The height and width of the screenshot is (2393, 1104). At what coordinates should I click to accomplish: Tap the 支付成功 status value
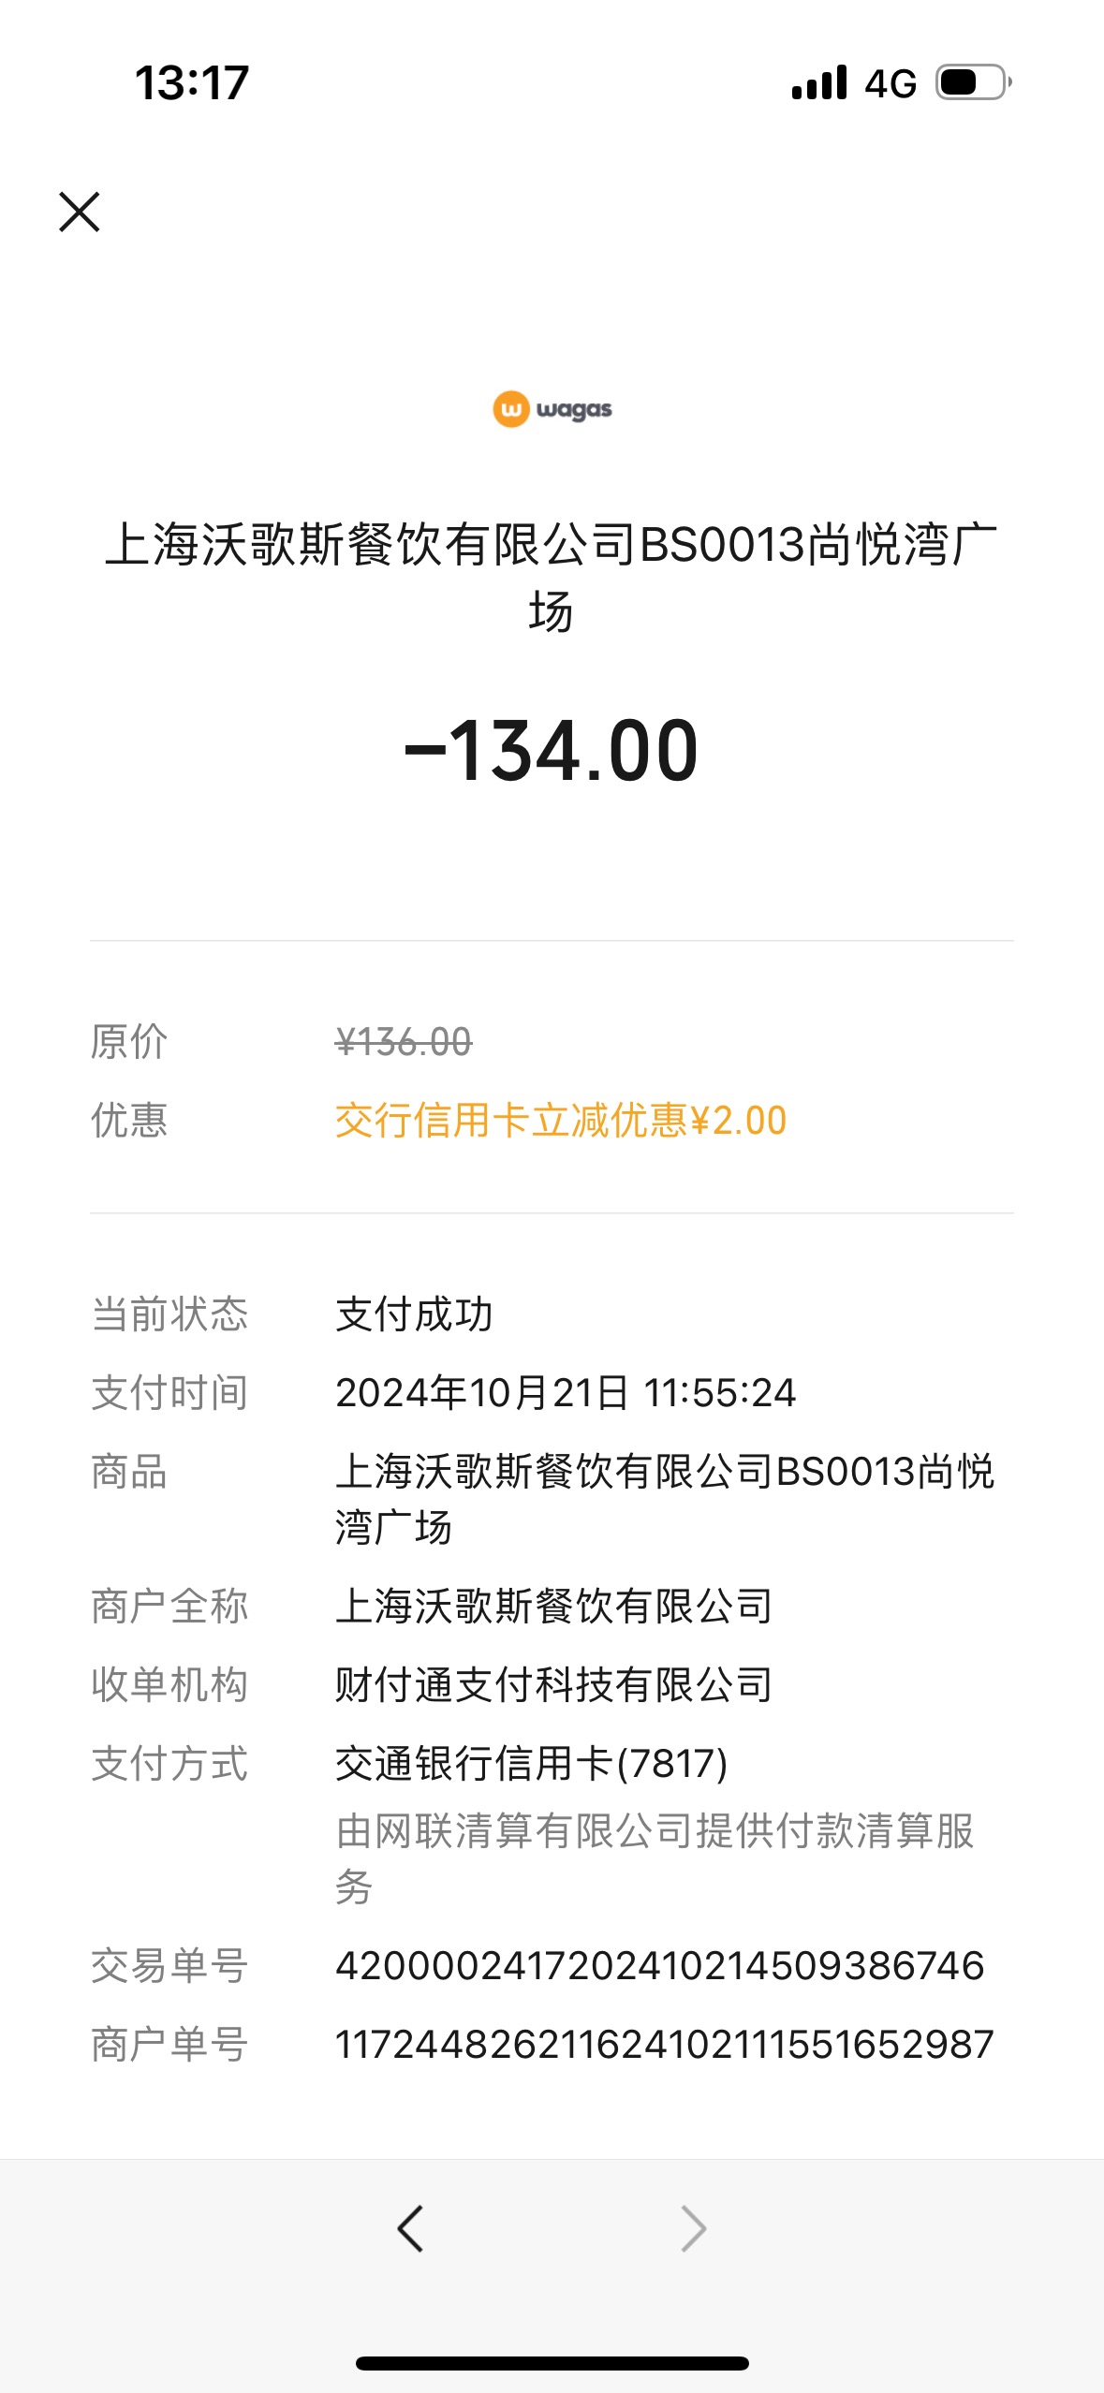414,1314
